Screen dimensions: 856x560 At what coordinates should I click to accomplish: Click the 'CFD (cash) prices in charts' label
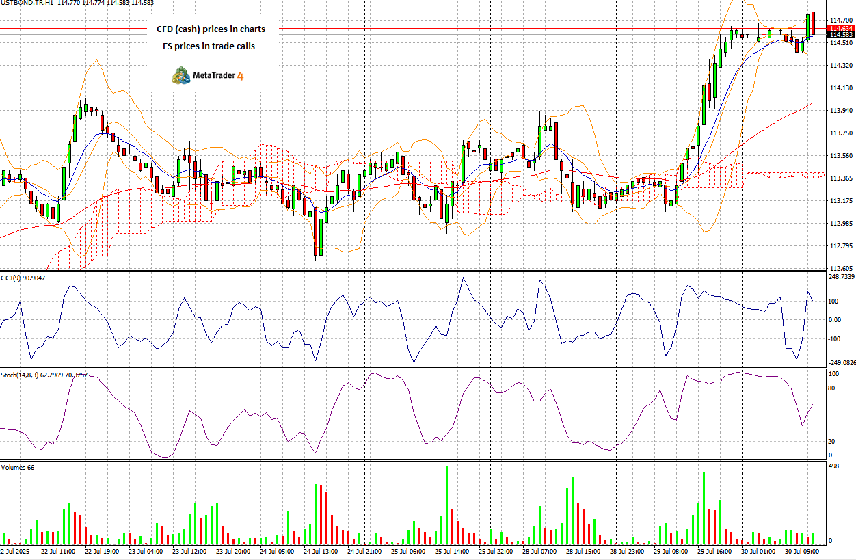pyautogui.click(x=211, y=29)
